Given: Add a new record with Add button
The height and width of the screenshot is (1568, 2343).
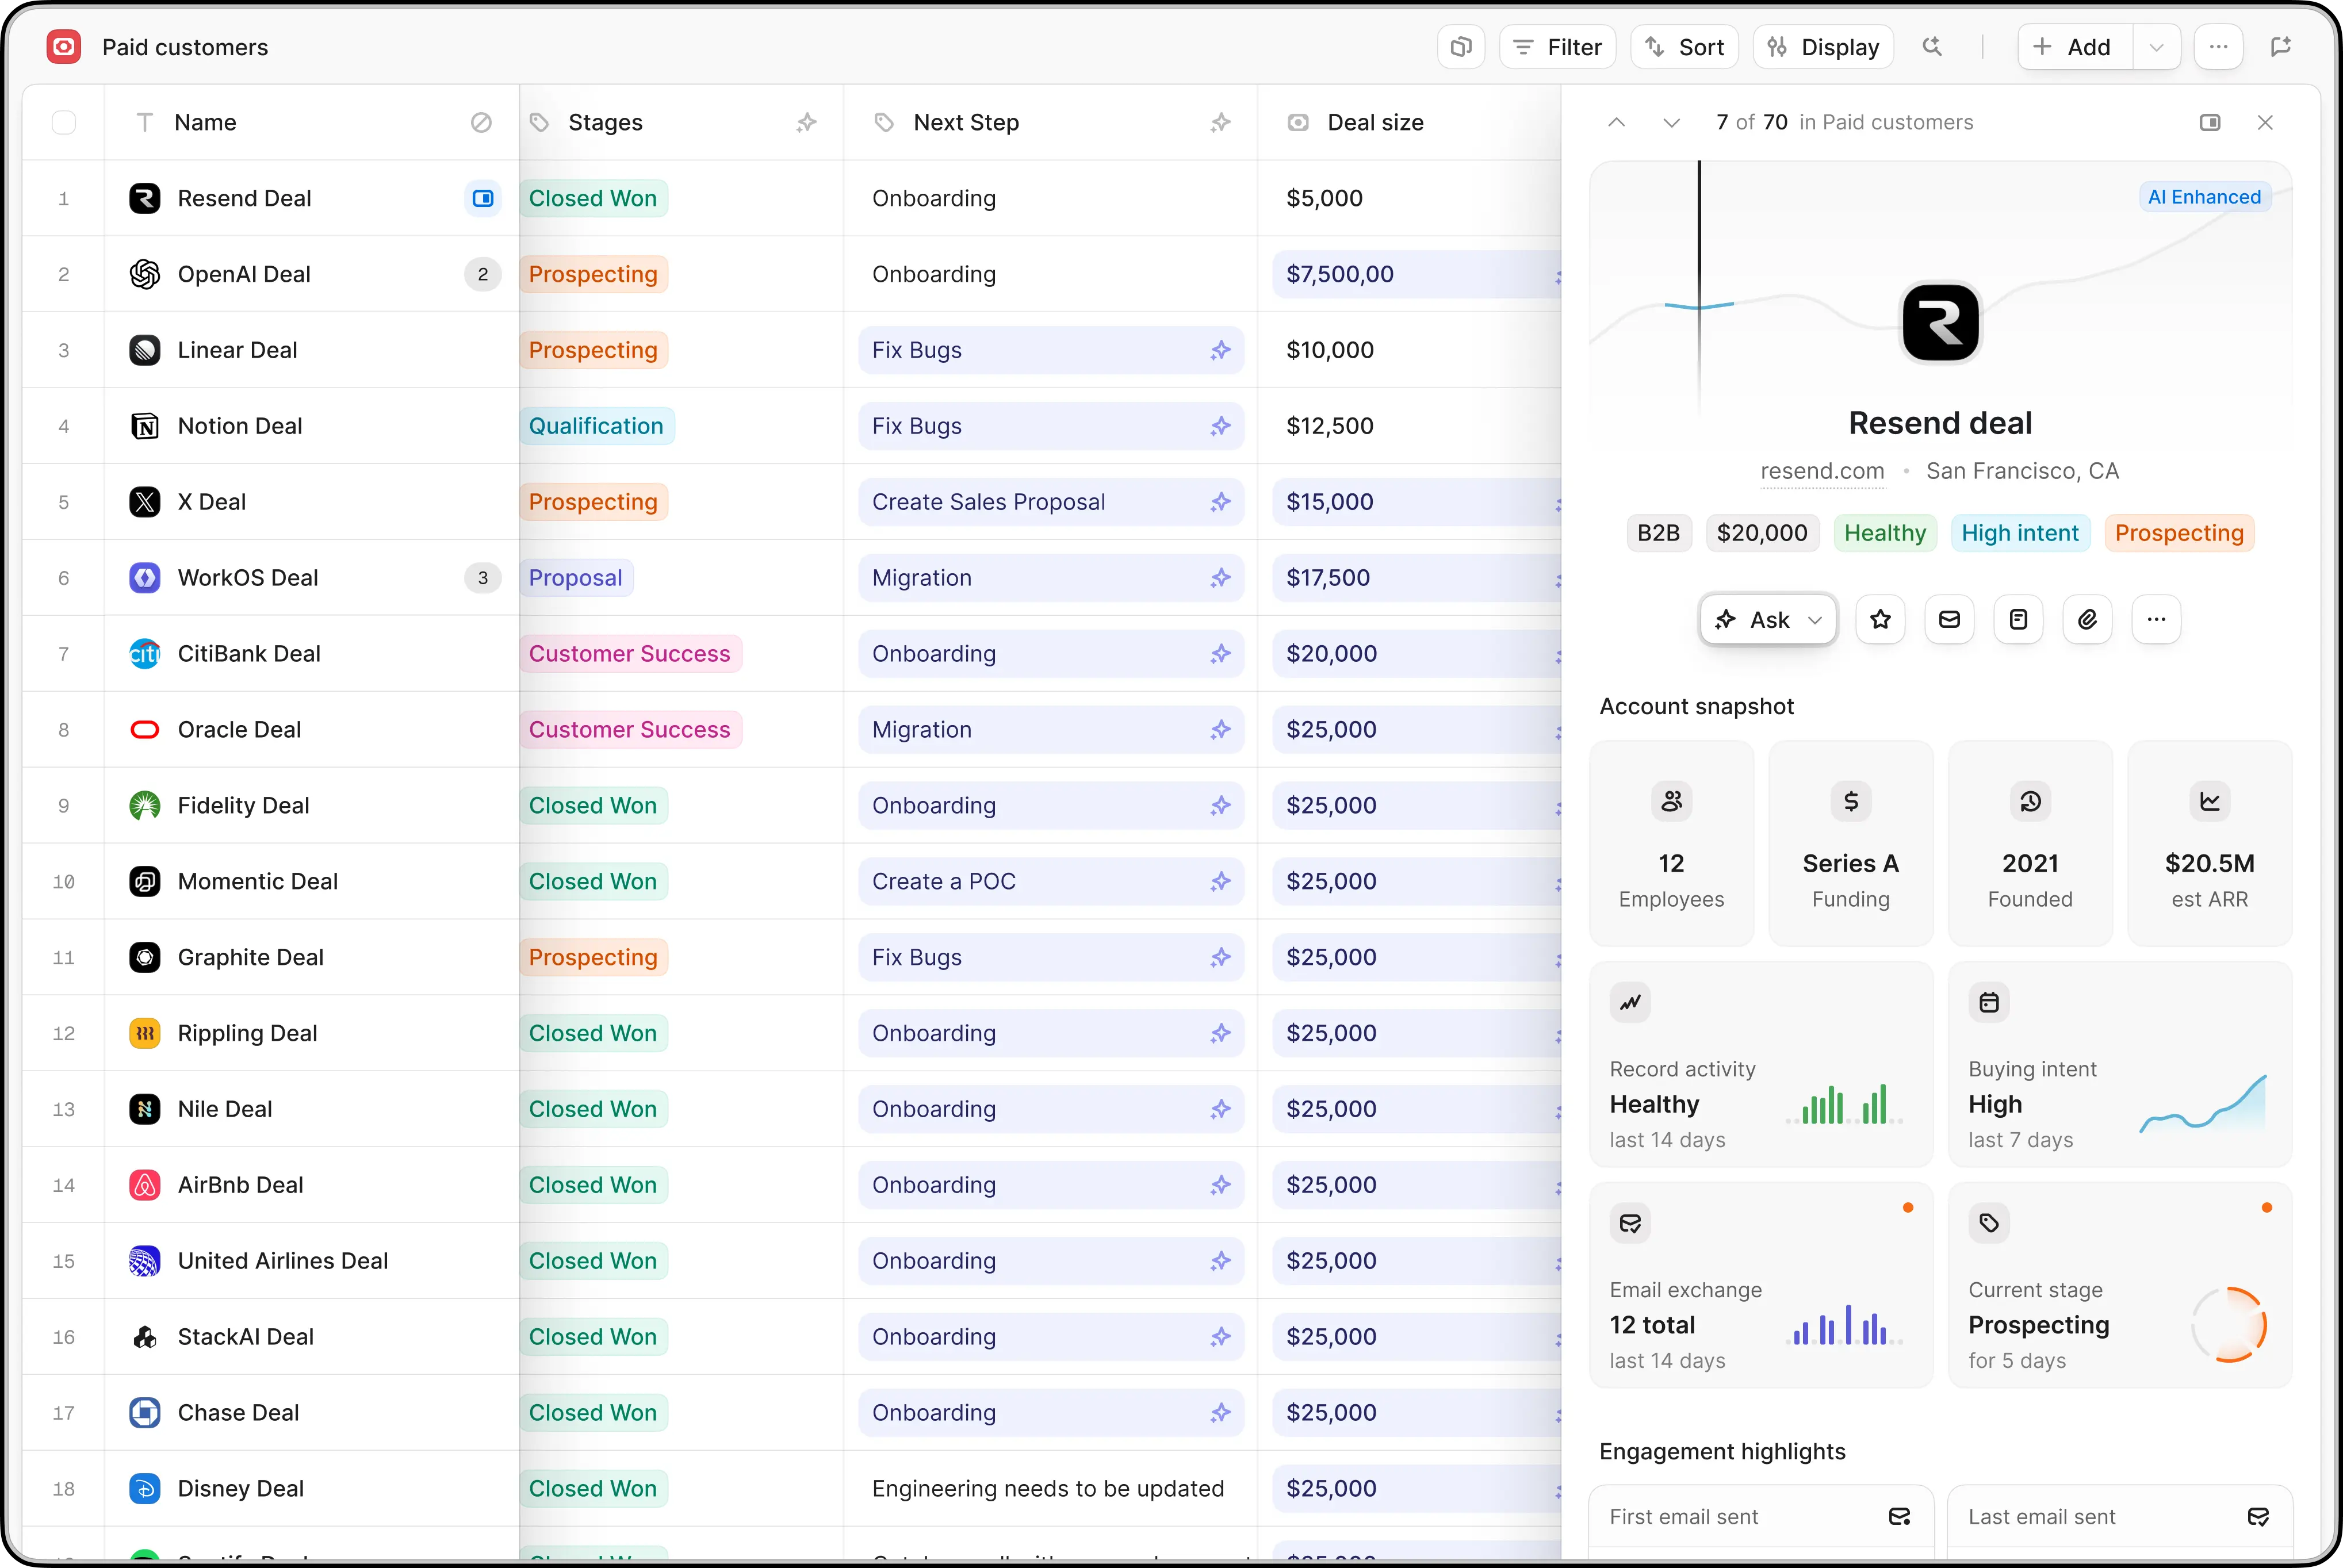Looking at the screenshot, I should click(x=2076, y=47).
